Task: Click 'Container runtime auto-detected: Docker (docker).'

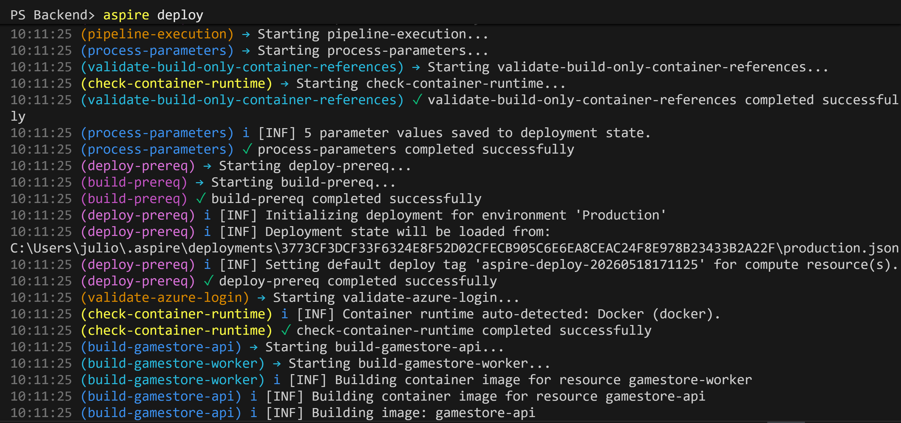Action: pyautogui.click(x=531, y=314)
